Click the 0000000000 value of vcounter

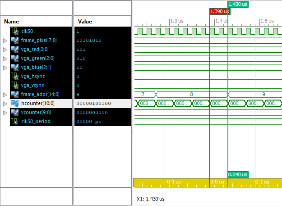[x=92, y=112]
